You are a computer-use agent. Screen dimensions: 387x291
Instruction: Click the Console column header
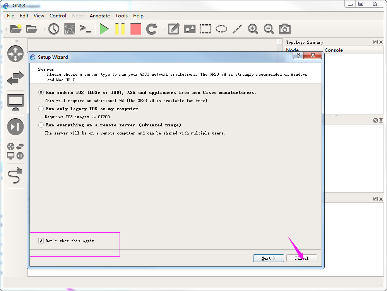click(x=354, y=50)
